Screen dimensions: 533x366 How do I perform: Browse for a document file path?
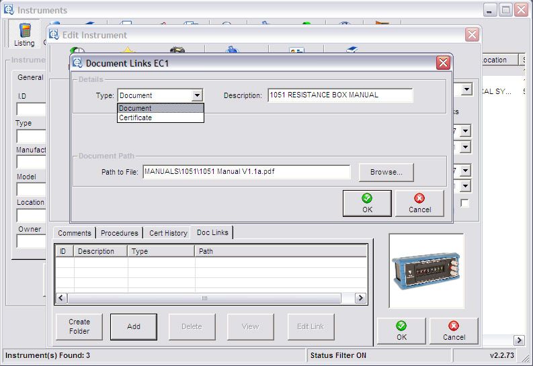tap(386, 172)
